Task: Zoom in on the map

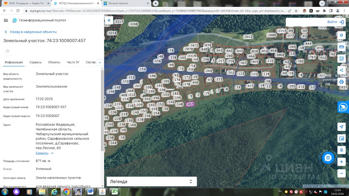Action: click(341, 162)
